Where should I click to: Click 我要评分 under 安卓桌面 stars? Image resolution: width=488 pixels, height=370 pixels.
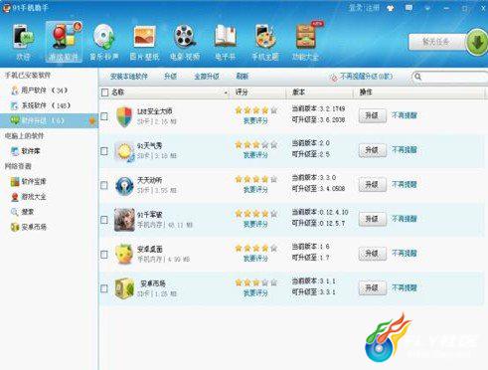pos(255,259)
